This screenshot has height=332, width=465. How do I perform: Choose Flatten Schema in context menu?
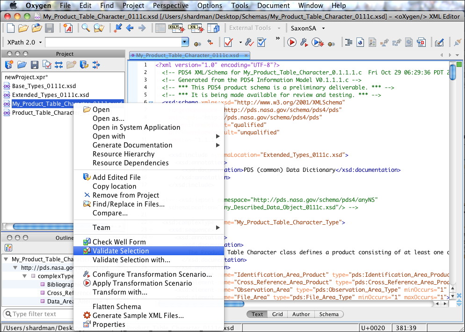(x=149, y=307)
